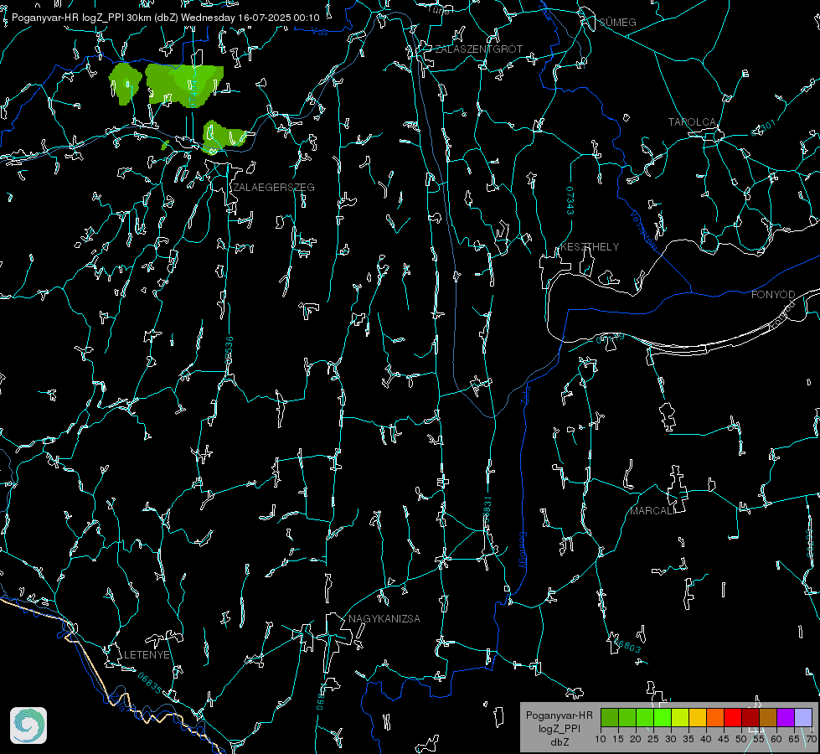Select the 15–20 dBZ green legend swatch
Viewport: 820px width, 754px height.
tap(627, 717)
